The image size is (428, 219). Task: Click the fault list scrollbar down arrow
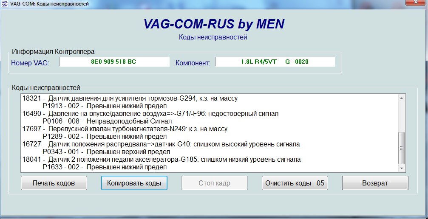pyautogui.click(x=402, y=168)
